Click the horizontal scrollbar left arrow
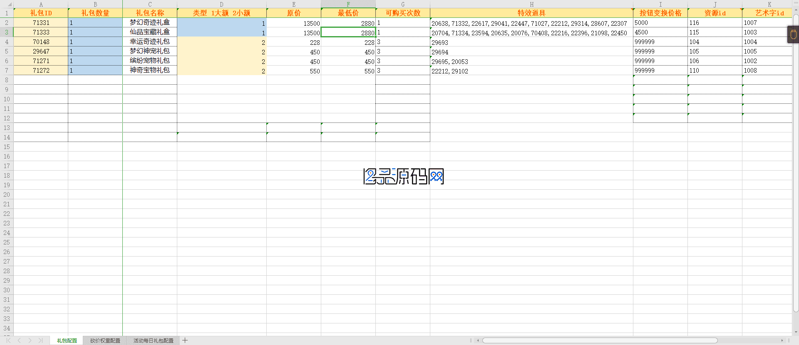The height and width of the screenshot is (345, 799). click(x=478, y=340)
